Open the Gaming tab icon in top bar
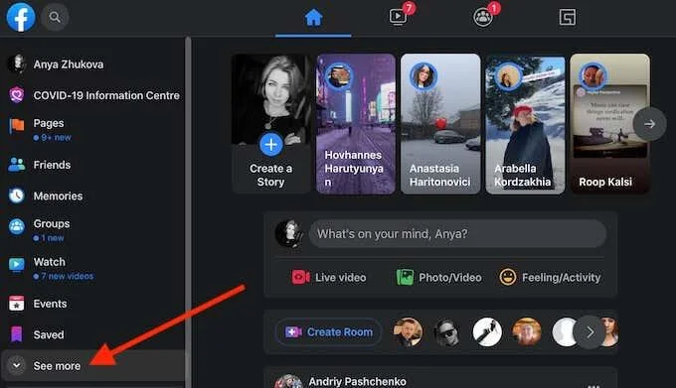The width and height of the screenshot is (676, 388). [x=567, y=18]
